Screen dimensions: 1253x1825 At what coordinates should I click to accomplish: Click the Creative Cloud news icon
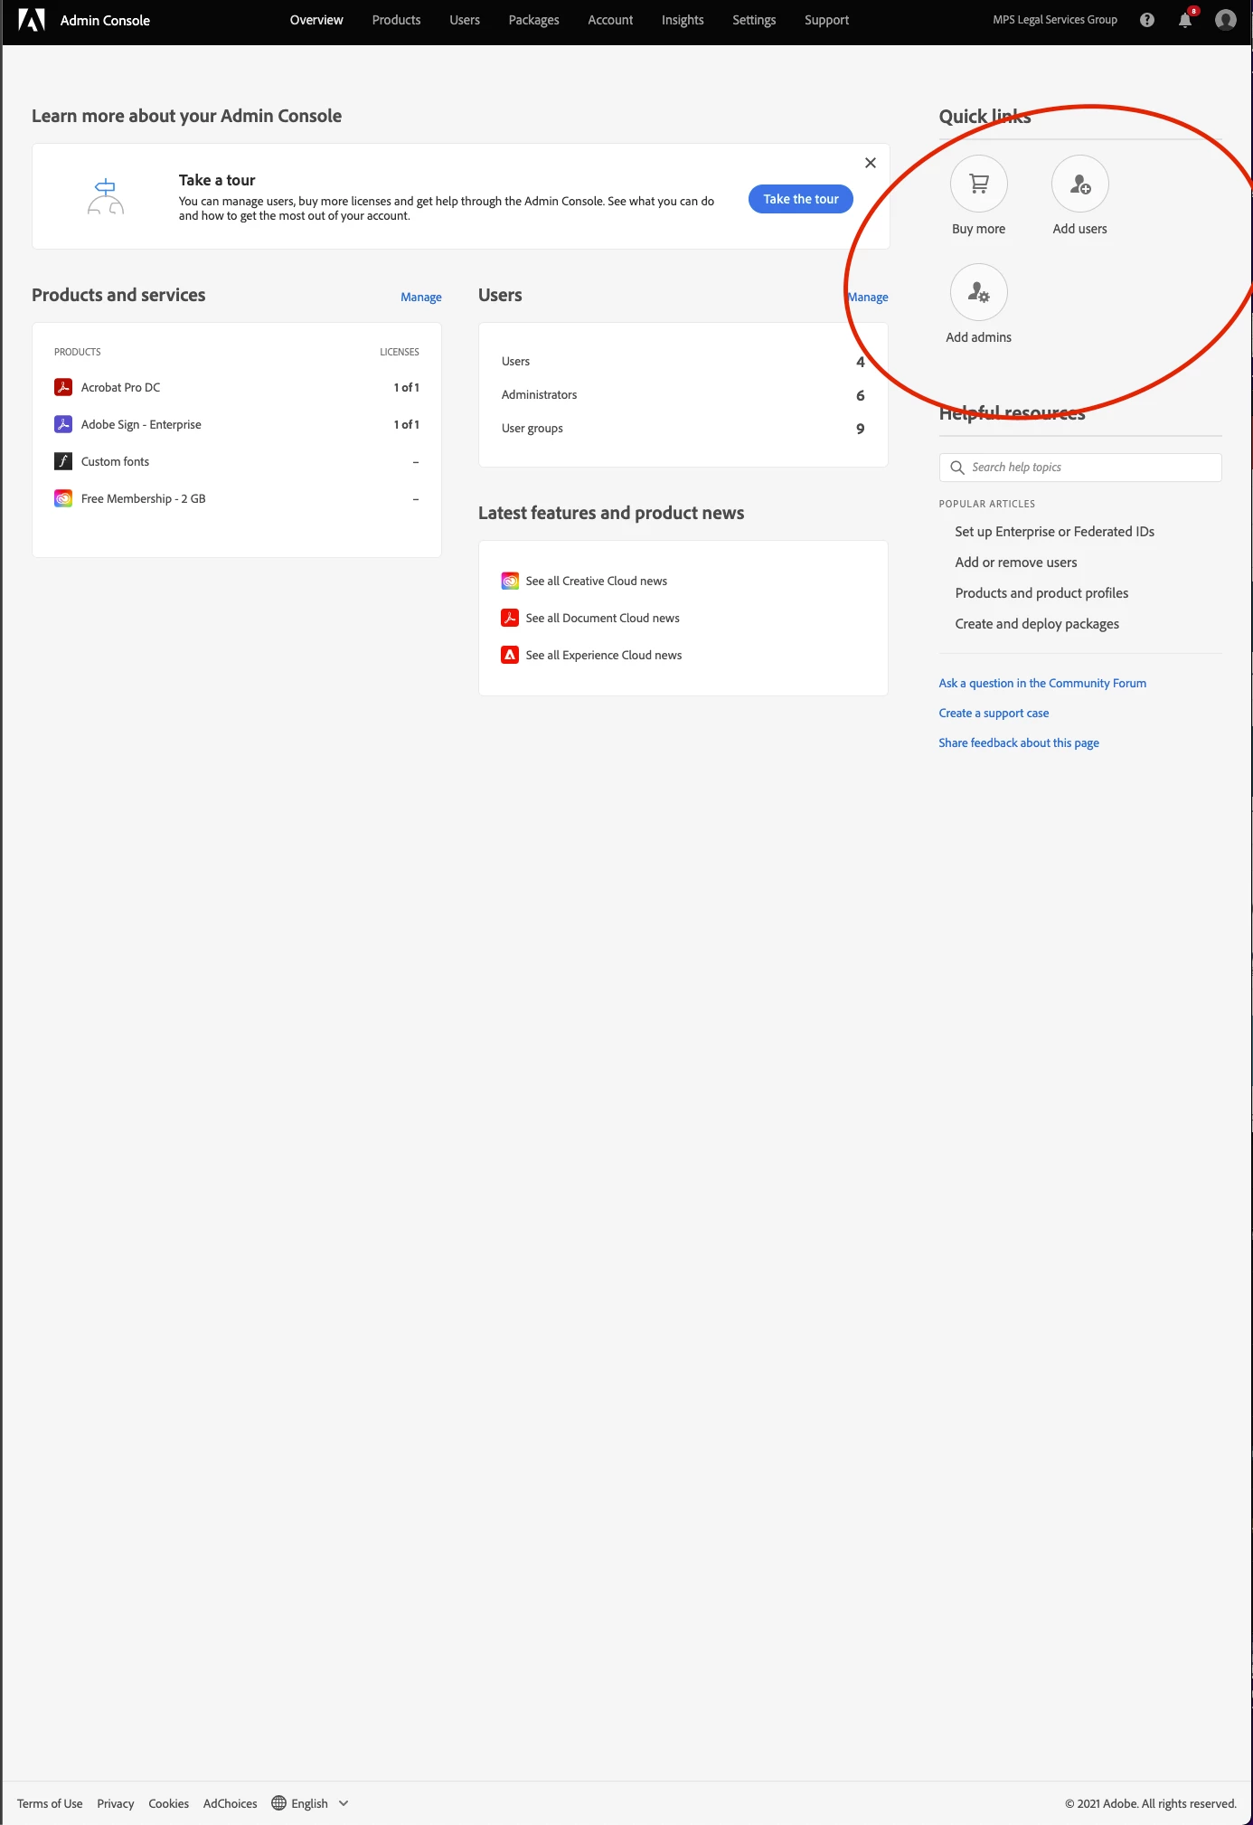(510, 581)
